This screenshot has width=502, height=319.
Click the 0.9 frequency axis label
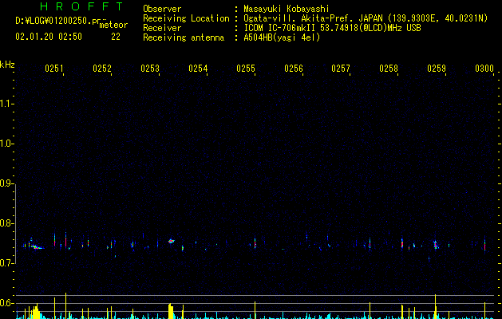(7, 183)
